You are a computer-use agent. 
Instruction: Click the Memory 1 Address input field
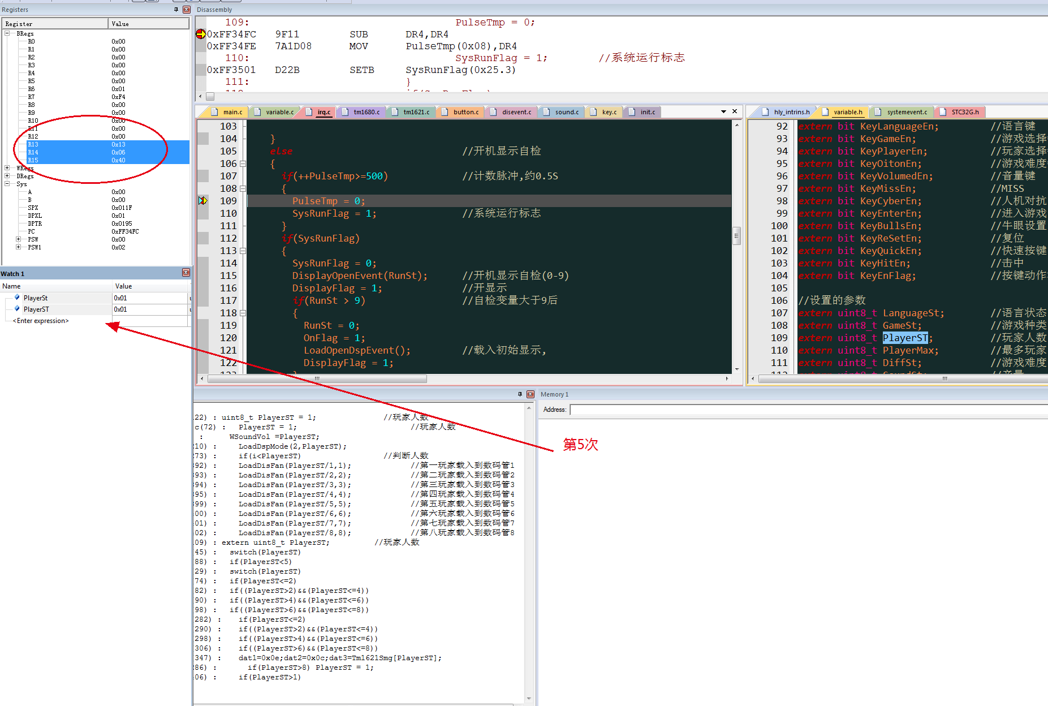pos(808,410)
